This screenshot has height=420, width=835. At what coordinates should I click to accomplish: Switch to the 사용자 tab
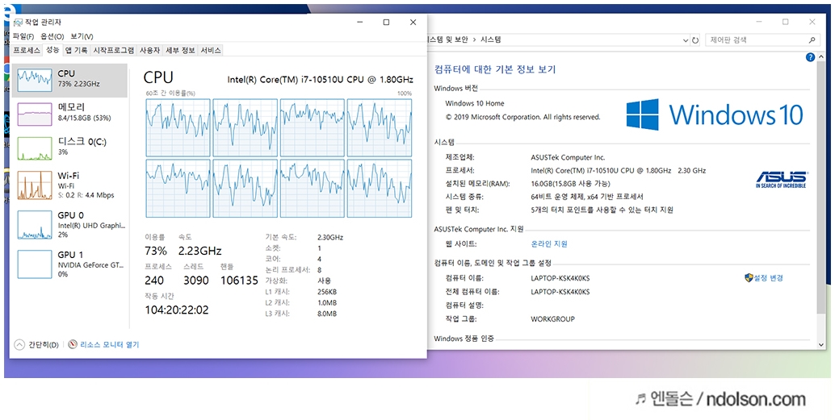tap(149, 51)
